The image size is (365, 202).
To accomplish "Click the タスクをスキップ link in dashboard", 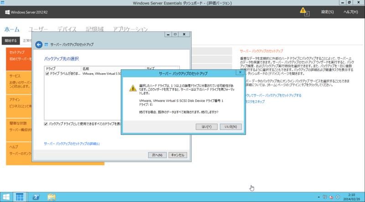I will click(x=255, y=102).
